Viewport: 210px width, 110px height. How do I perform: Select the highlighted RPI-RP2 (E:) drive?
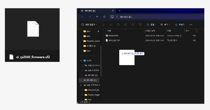point(89,80)
